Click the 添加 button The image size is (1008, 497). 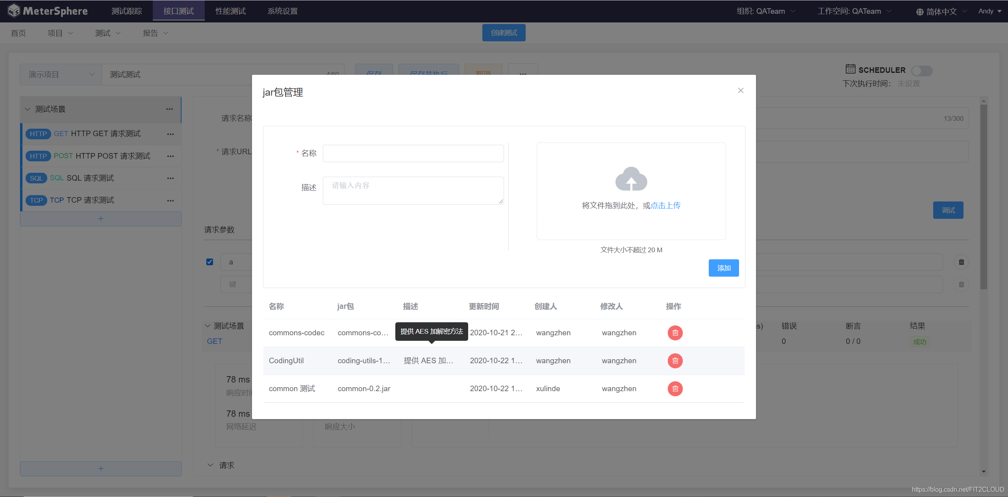[x=723, y=268]
